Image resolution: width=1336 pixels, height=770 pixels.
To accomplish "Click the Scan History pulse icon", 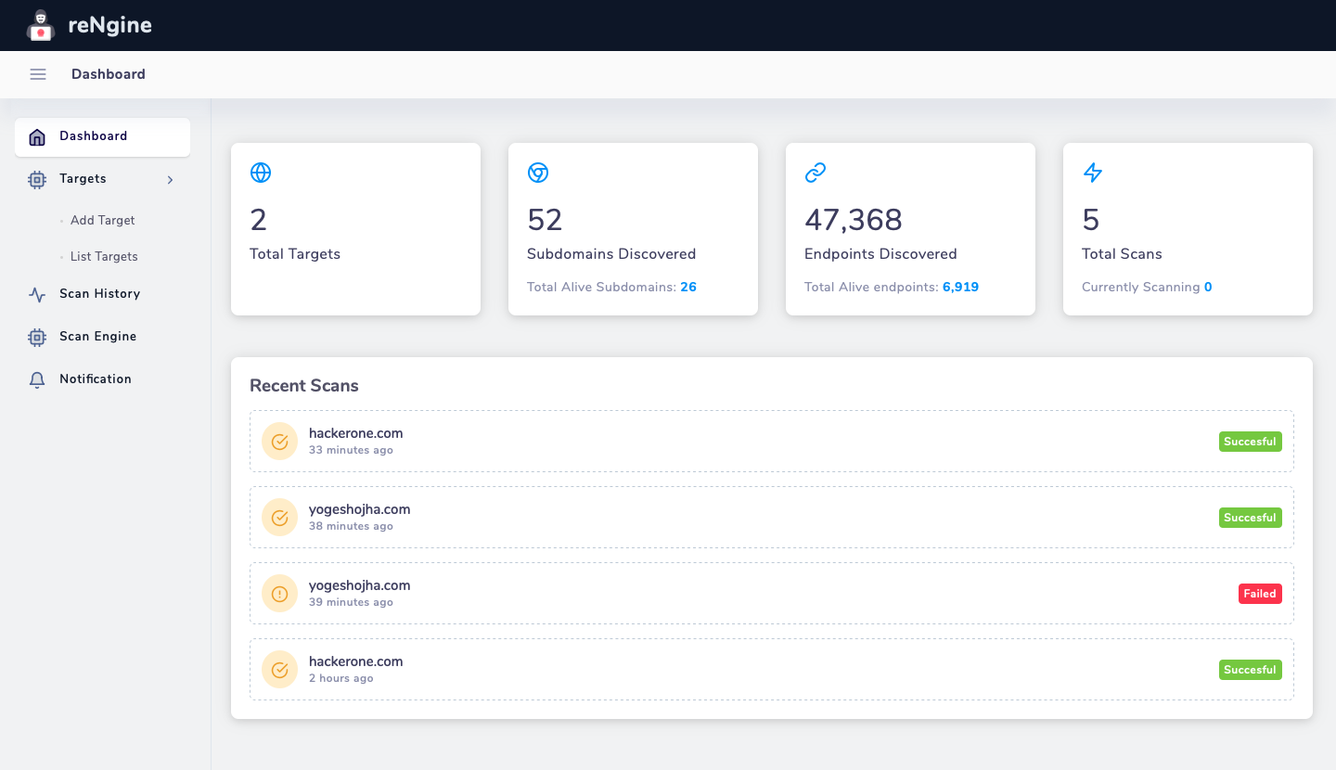I will pyautogui.click(x=37, y=295).
